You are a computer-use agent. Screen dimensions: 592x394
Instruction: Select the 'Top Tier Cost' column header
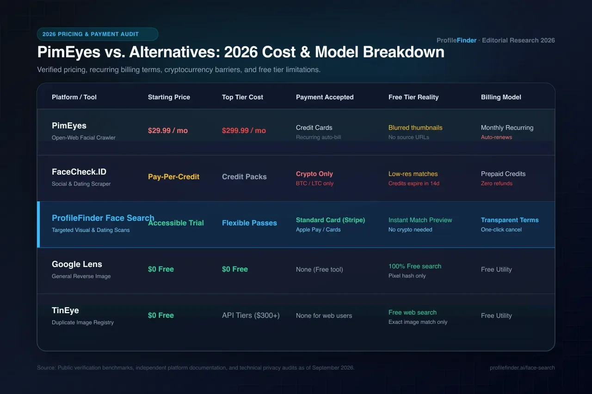click(x=242, y=97)
